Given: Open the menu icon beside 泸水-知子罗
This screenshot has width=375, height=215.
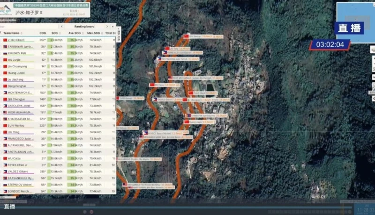Looking at the screenshot, I should 41,13.
